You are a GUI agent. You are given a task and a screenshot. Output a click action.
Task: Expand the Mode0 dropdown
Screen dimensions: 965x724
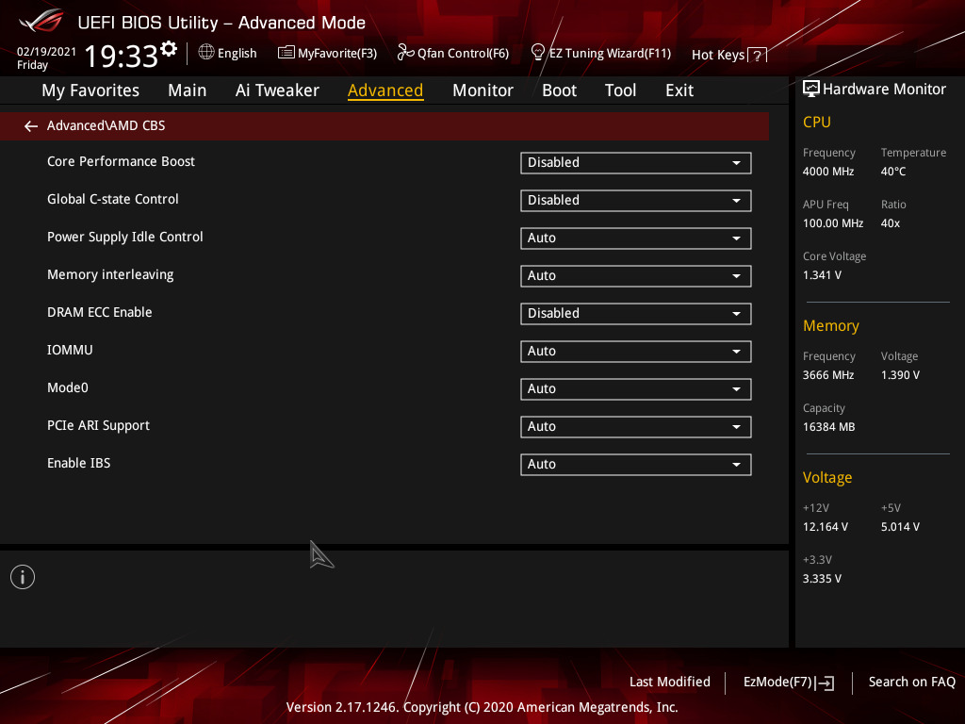636,389
